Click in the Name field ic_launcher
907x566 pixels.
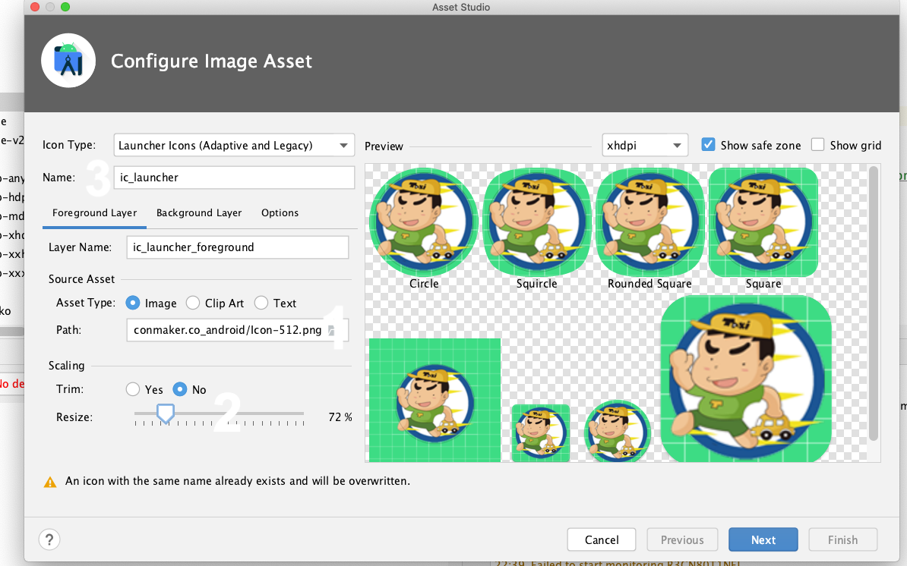click(234, 178)
